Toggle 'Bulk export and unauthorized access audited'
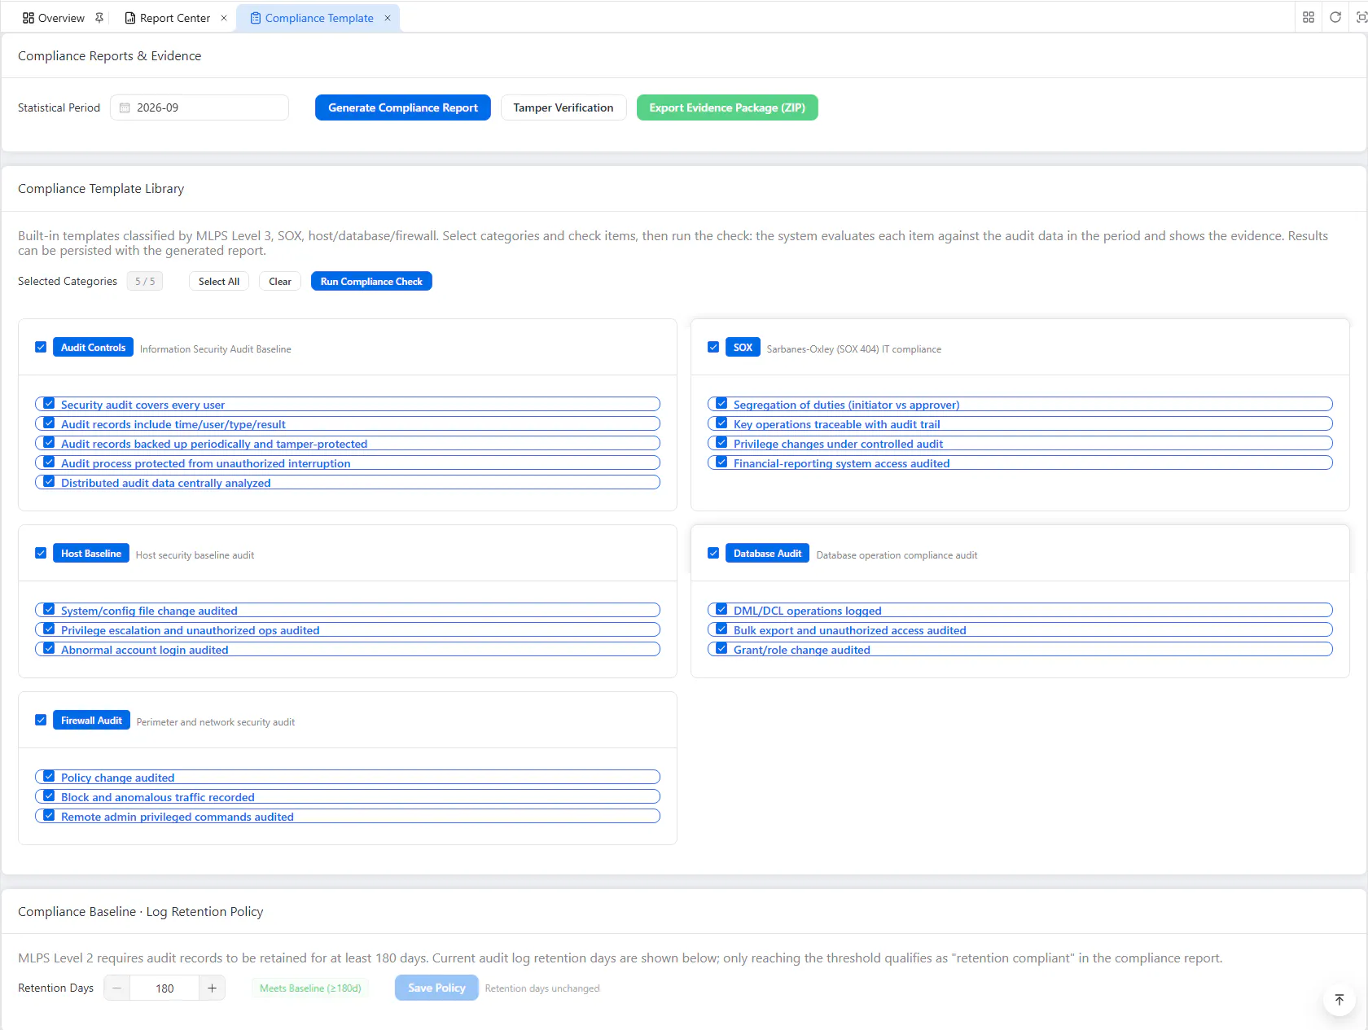 721,629
